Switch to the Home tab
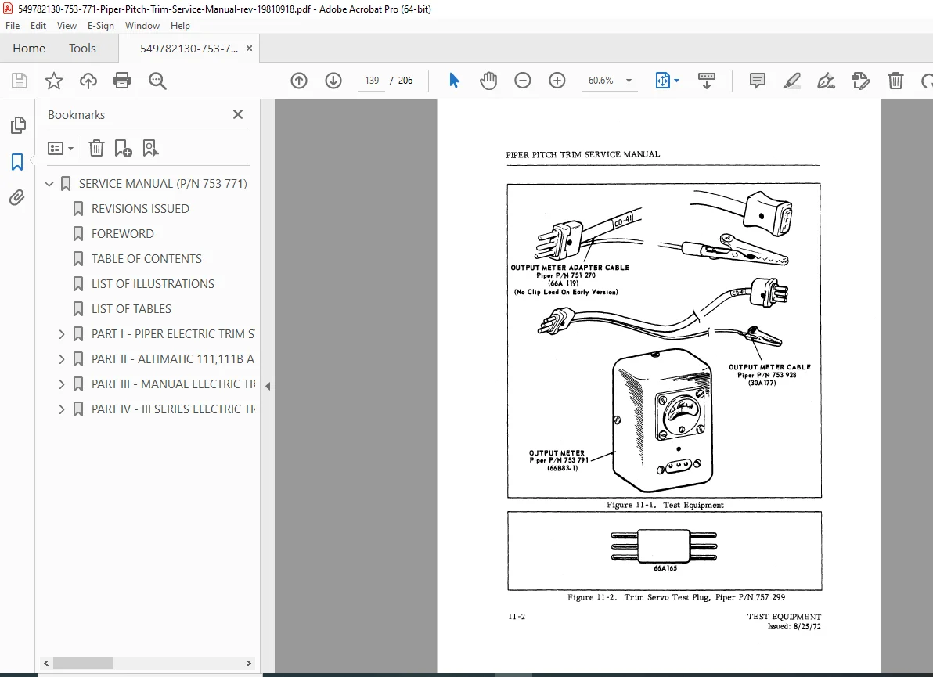 (28, 49)
